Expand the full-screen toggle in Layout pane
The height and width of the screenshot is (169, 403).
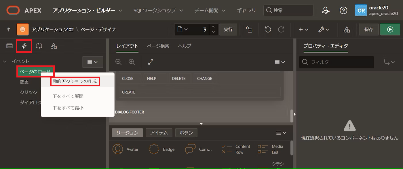click(x=151, y=62)
